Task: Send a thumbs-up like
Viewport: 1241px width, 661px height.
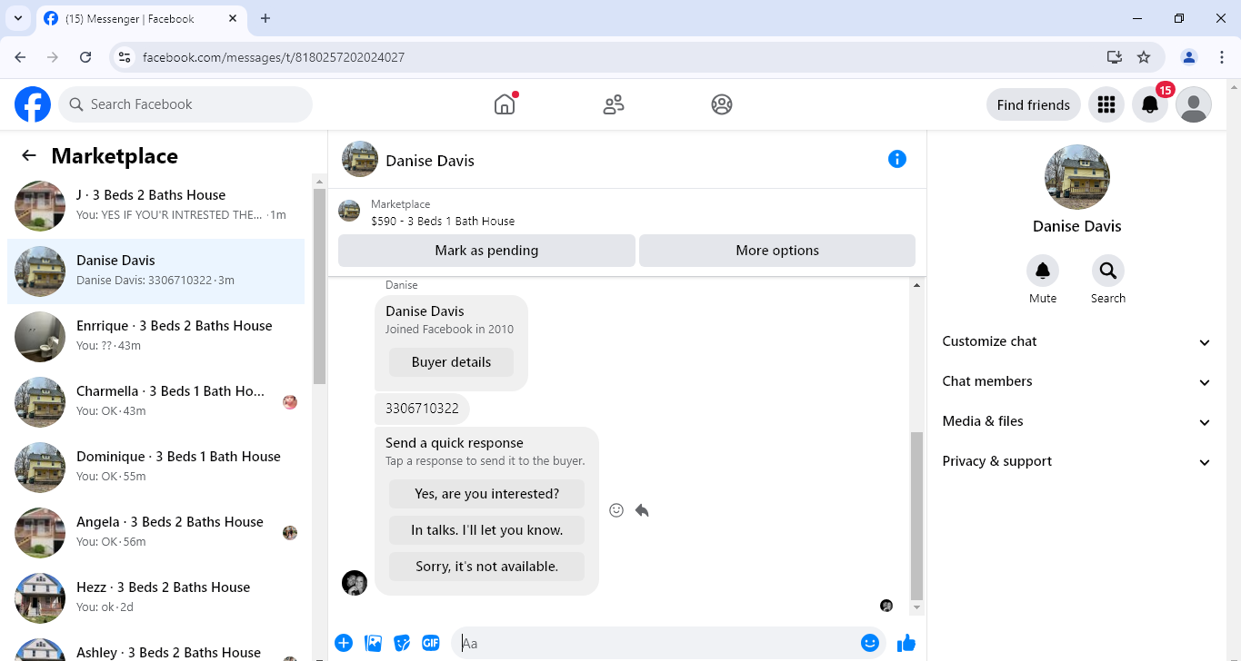Action: tap(906, 643)
